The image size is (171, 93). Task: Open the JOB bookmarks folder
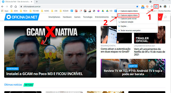coord(54,11)
